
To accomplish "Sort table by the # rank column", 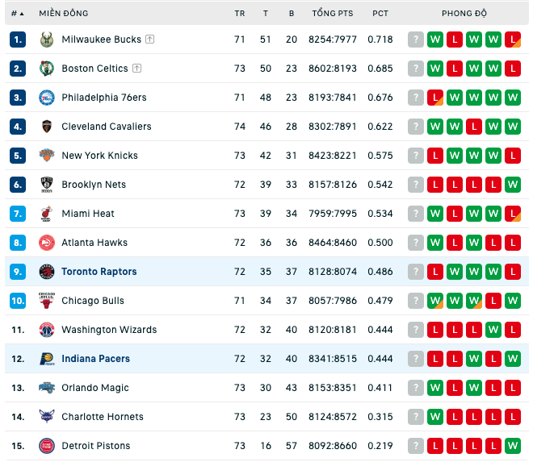I will [17, 14].
